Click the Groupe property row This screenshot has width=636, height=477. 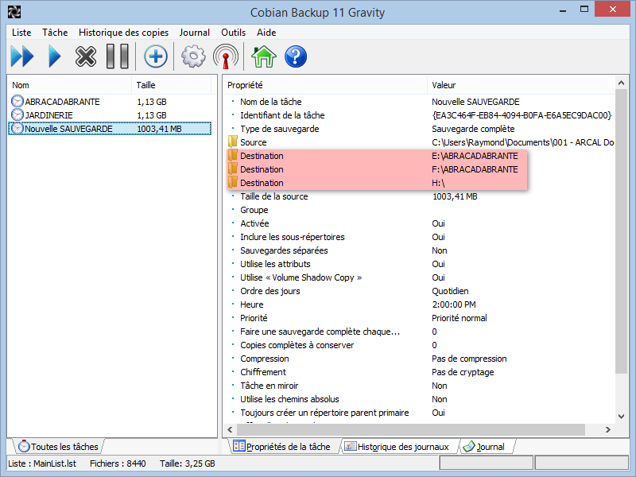pyautogui.click(x=254, y=210)
